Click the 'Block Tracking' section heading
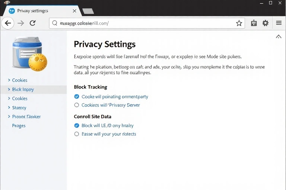This screenshot has width=286, height=190. [x=90, y=87]
